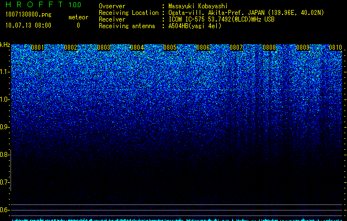
Task: Click location Ogata-vill. Akita-Pref. JAPAN text
Action: pyautogui.click(x=216, y=13)
